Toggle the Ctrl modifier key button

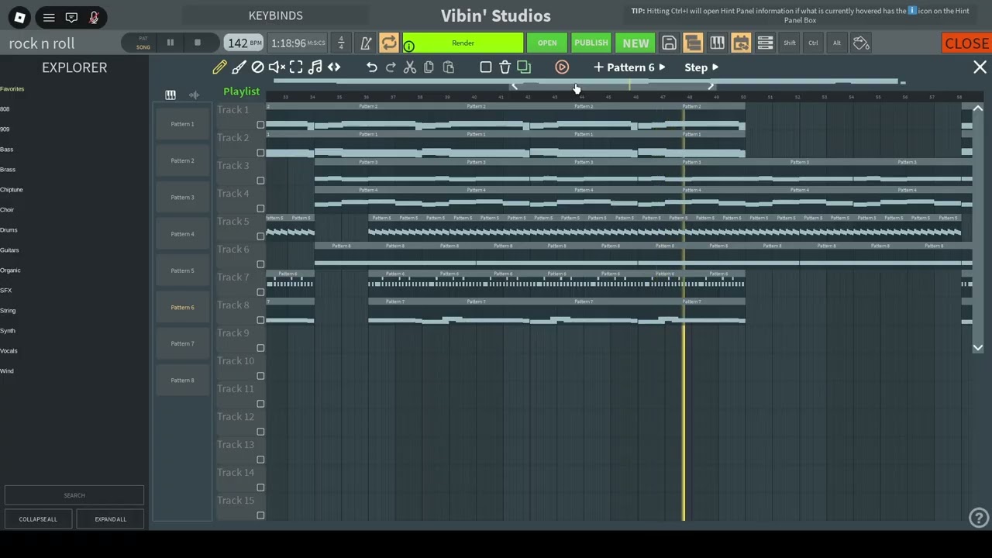pyautogui.click(x=813, y=43)
